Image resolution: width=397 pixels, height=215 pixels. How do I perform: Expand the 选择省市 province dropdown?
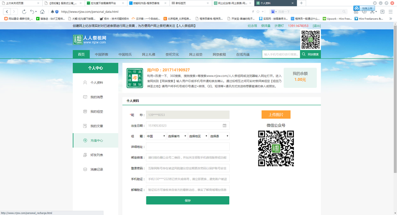coord(176,136)
